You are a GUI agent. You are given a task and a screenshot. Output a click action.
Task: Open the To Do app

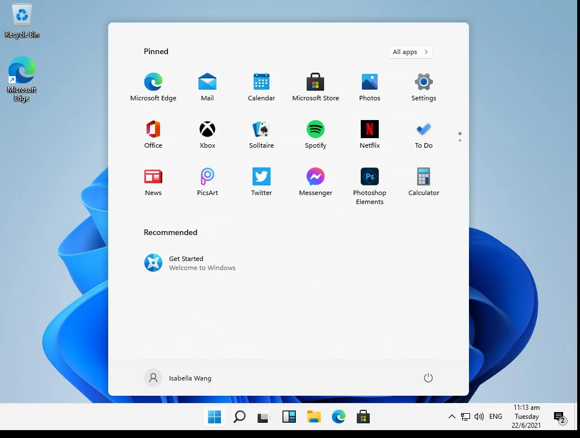(423, 134)
